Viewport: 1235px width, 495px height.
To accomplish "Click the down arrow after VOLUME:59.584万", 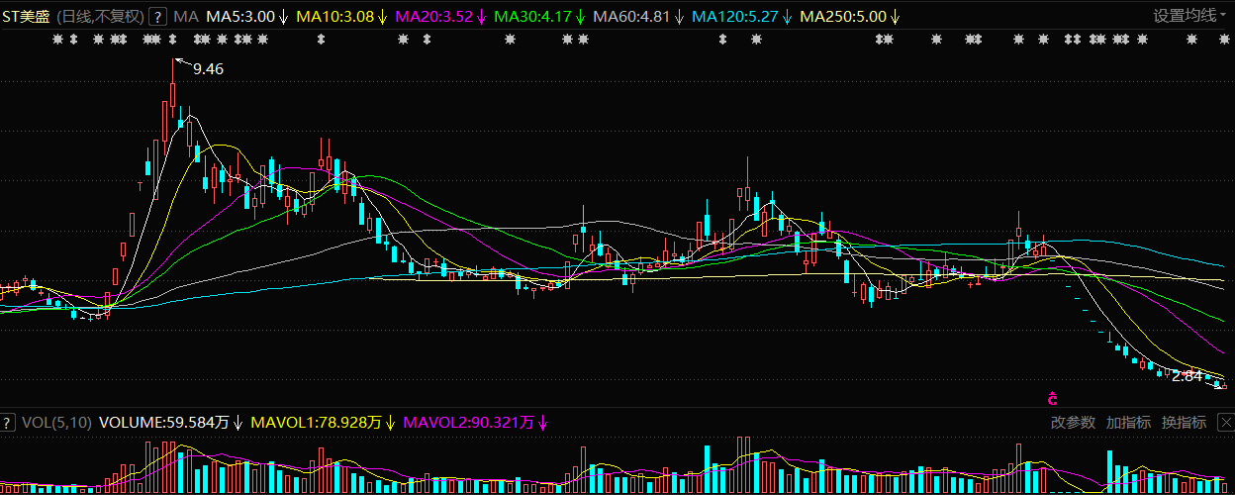I will tap(237, 423).
